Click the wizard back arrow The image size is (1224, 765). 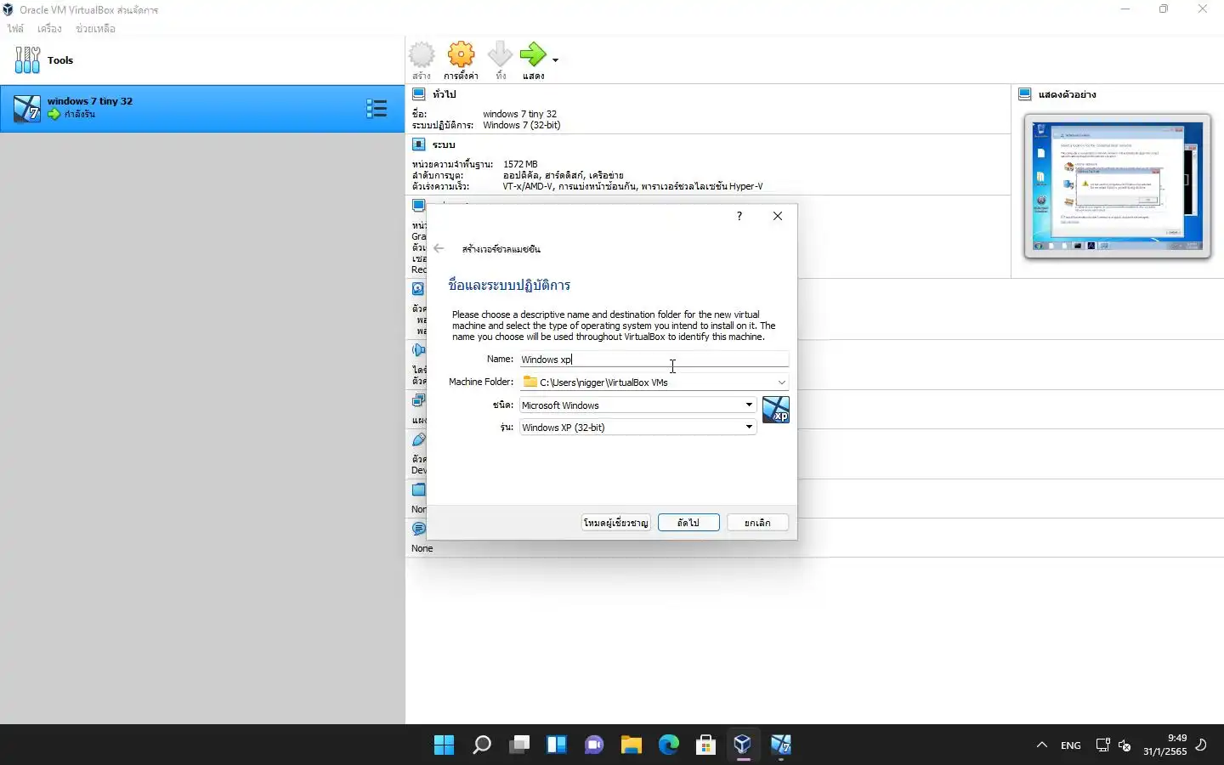click(439, 248)
